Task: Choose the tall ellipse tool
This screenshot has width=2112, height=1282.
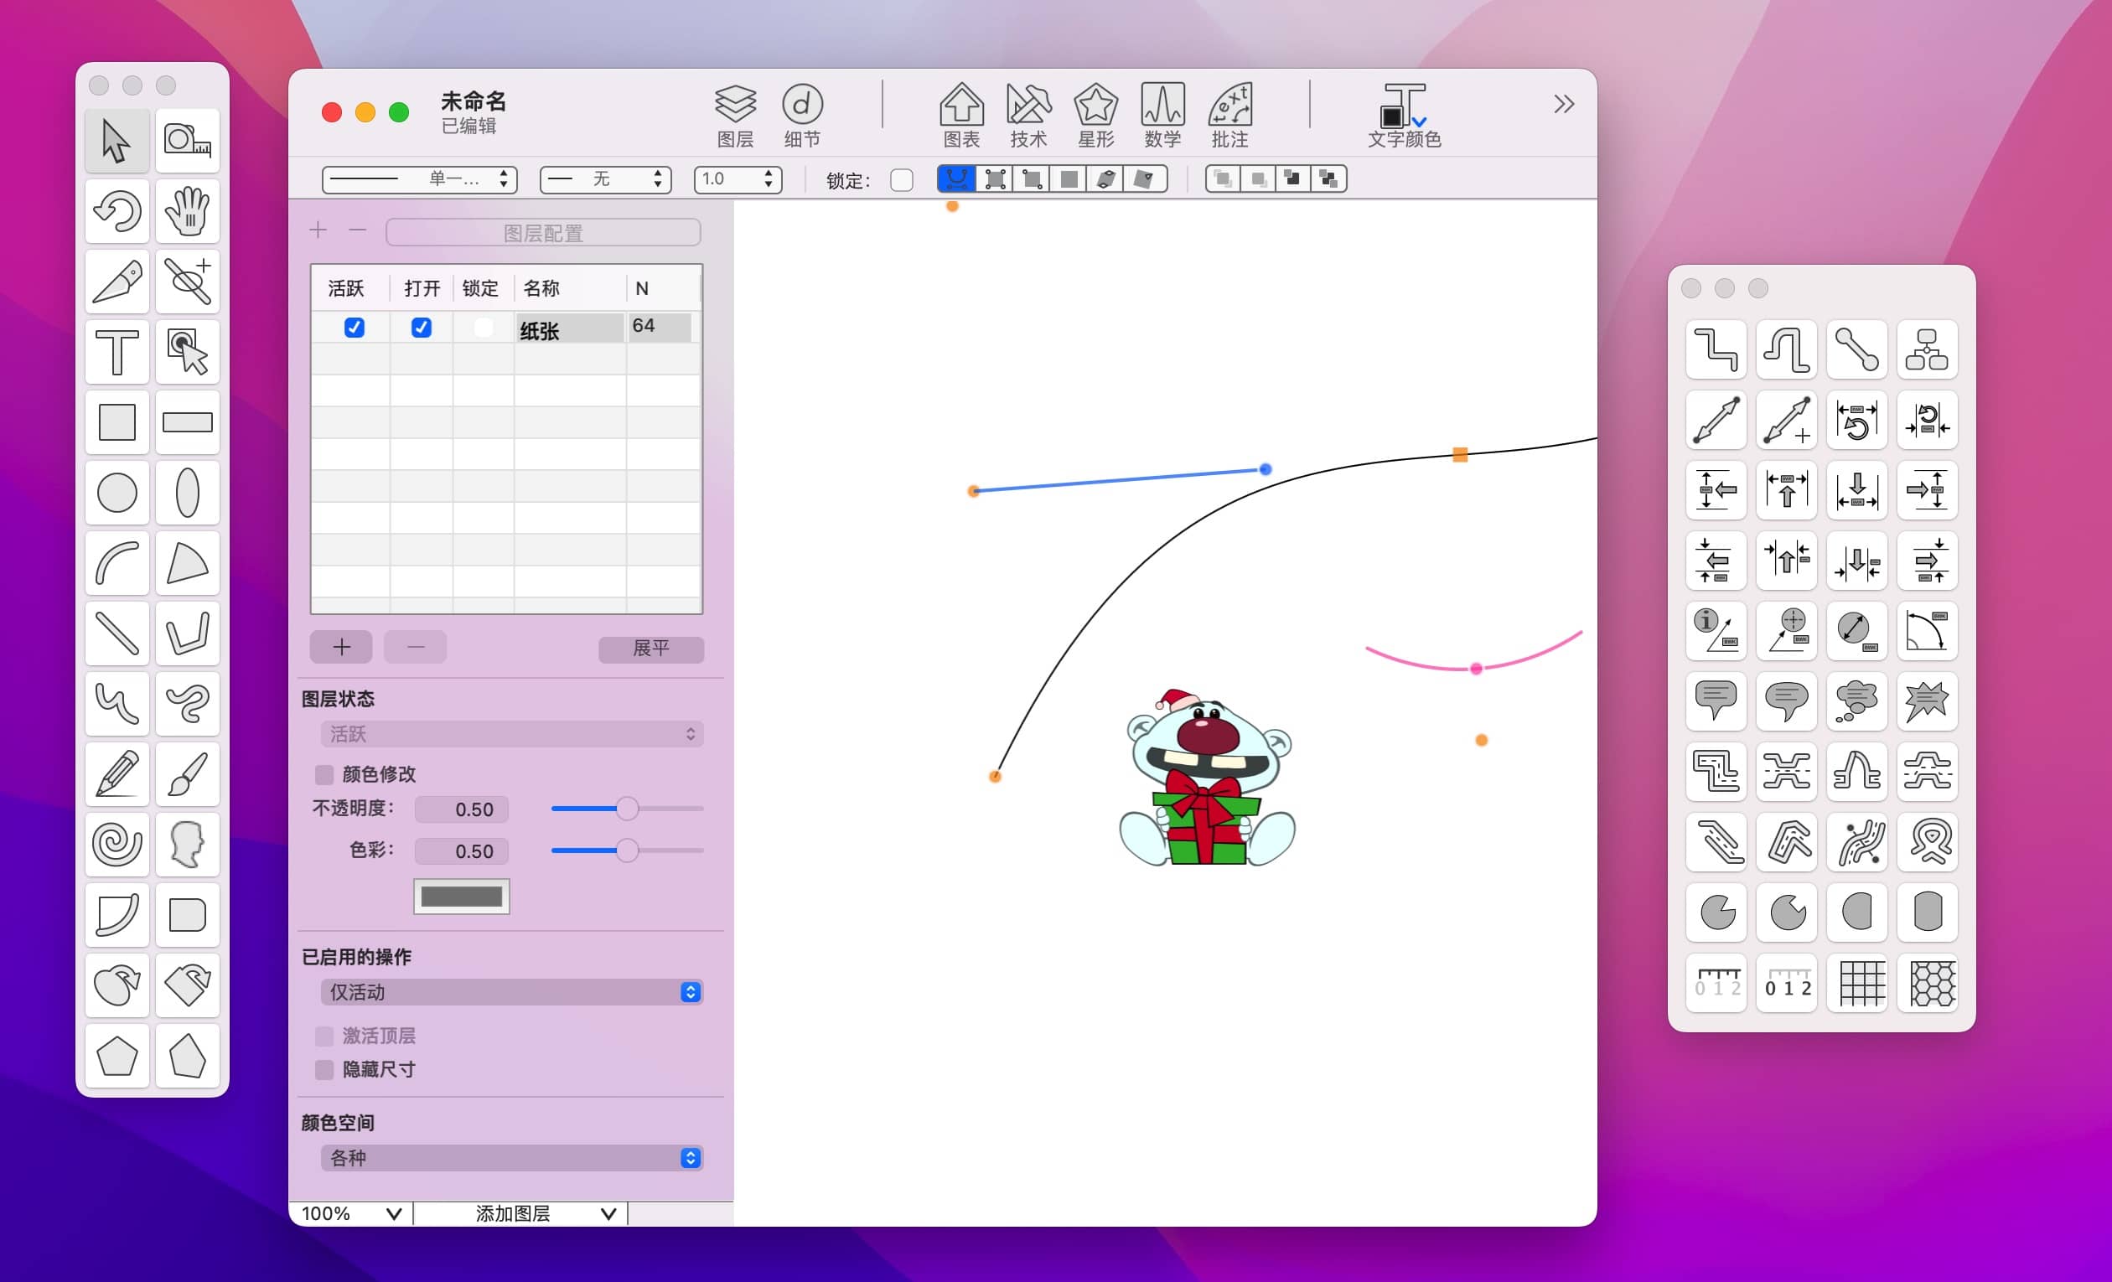Action: point(188,493)
